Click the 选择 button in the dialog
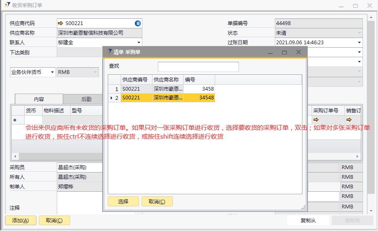The width and height of the screenshot is (378, 231). [x=123, y=201]
